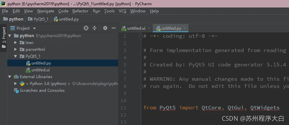Expand the Python 3.6 (python) SDK arrow

(16, 84)
